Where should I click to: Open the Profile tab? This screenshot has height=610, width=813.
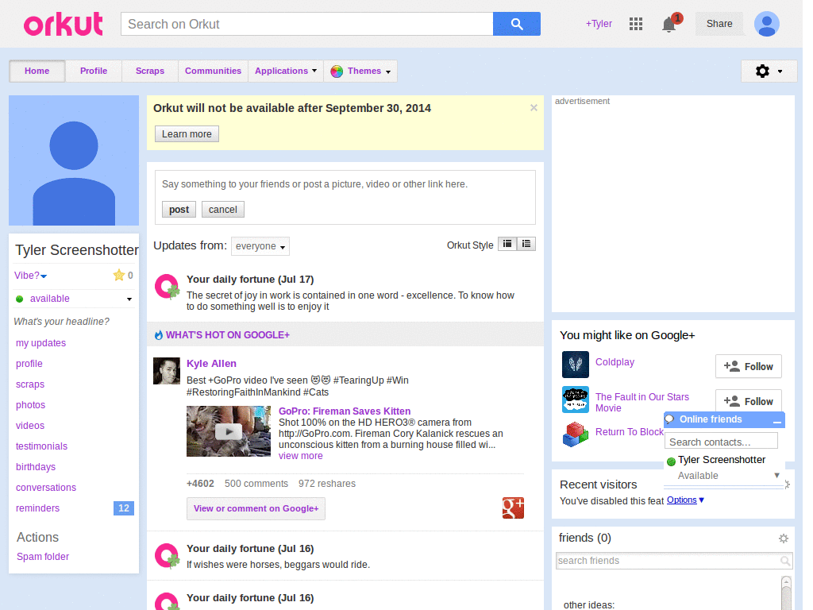pos(94,71)
